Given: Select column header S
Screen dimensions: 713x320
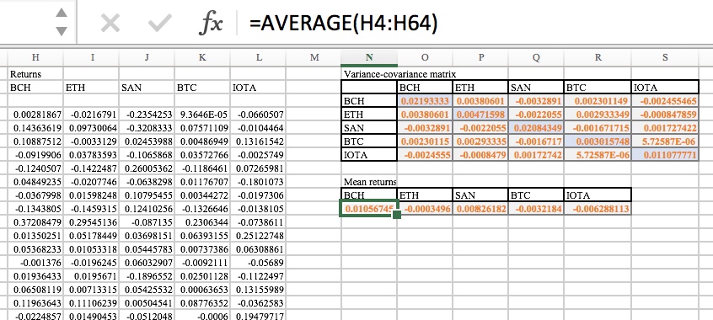Looking at the screenshot, I should pos(665,57).
